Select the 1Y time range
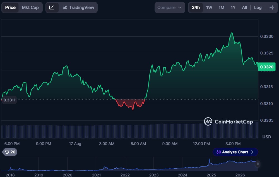 233,8
